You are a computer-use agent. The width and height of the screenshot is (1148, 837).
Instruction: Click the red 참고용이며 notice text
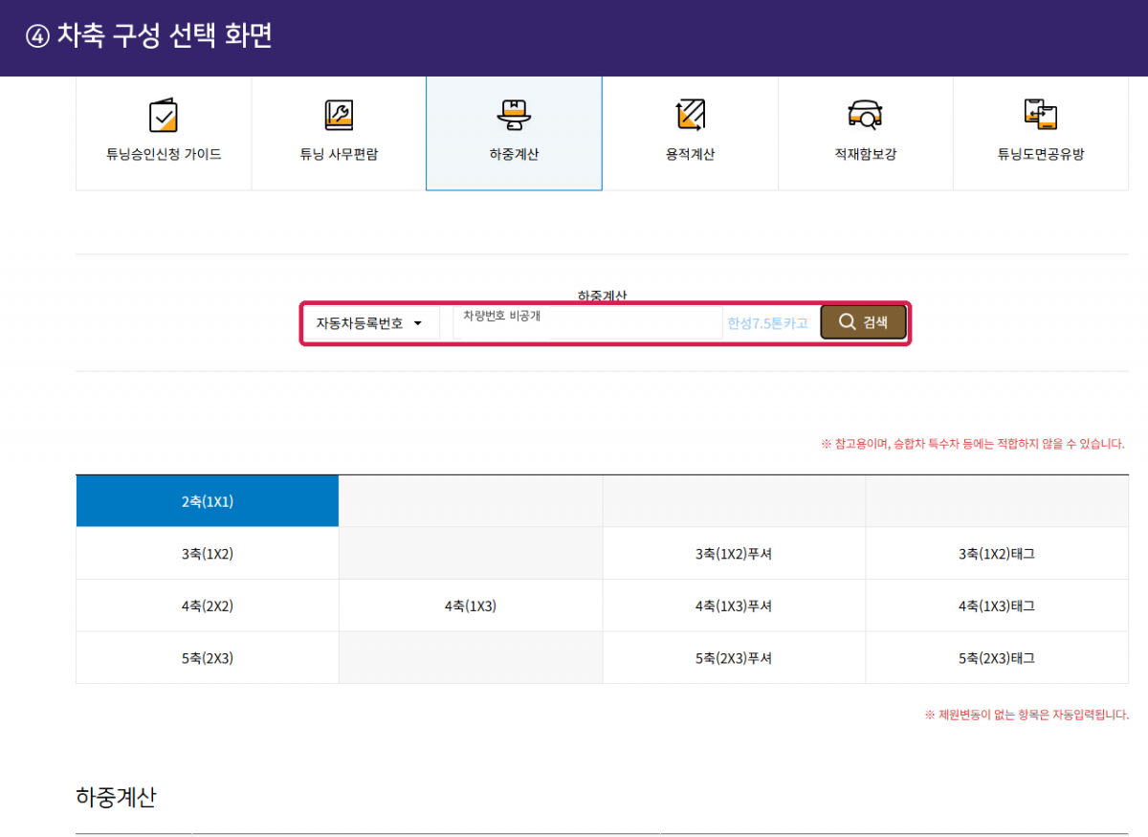point(973,444)
